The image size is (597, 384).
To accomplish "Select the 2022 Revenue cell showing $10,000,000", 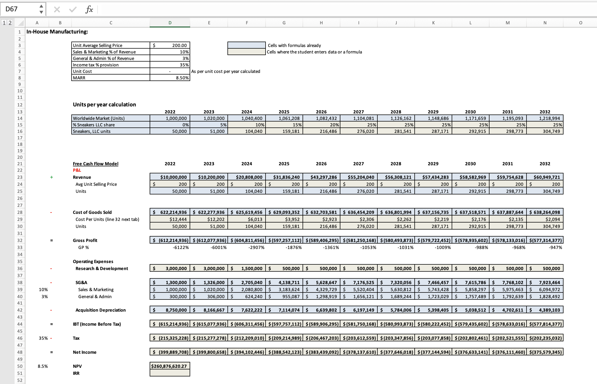I will pos(170,177).
